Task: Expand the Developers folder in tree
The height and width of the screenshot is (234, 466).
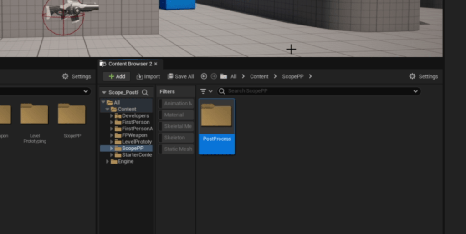Action: click(x=112, y=116)
